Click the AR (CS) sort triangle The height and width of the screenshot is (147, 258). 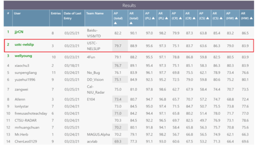[x=221, y=18]
